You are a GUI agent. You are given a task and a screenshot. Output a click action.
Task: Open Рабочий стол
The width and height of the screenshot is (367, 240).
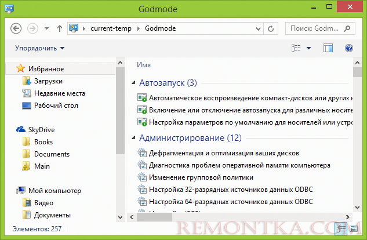[56, 106]
